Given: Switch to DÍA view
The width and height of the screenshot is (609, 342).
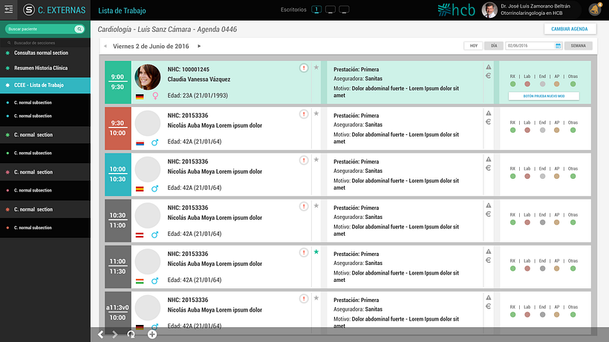Looking at the screenshot, I should [494, 46].
